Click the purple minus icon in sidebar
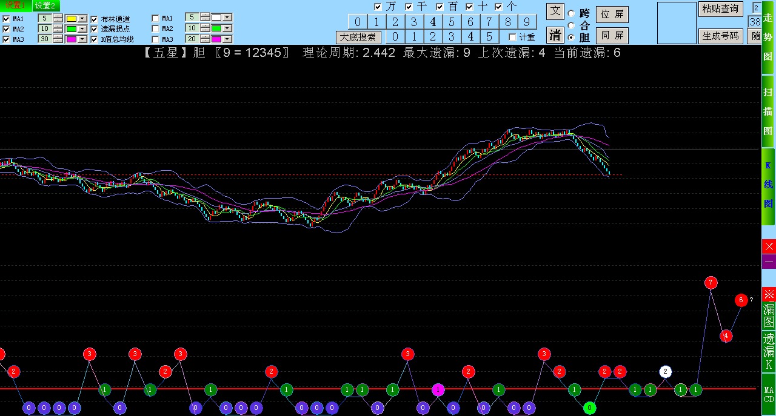776x416 pixels. (769, 262)
